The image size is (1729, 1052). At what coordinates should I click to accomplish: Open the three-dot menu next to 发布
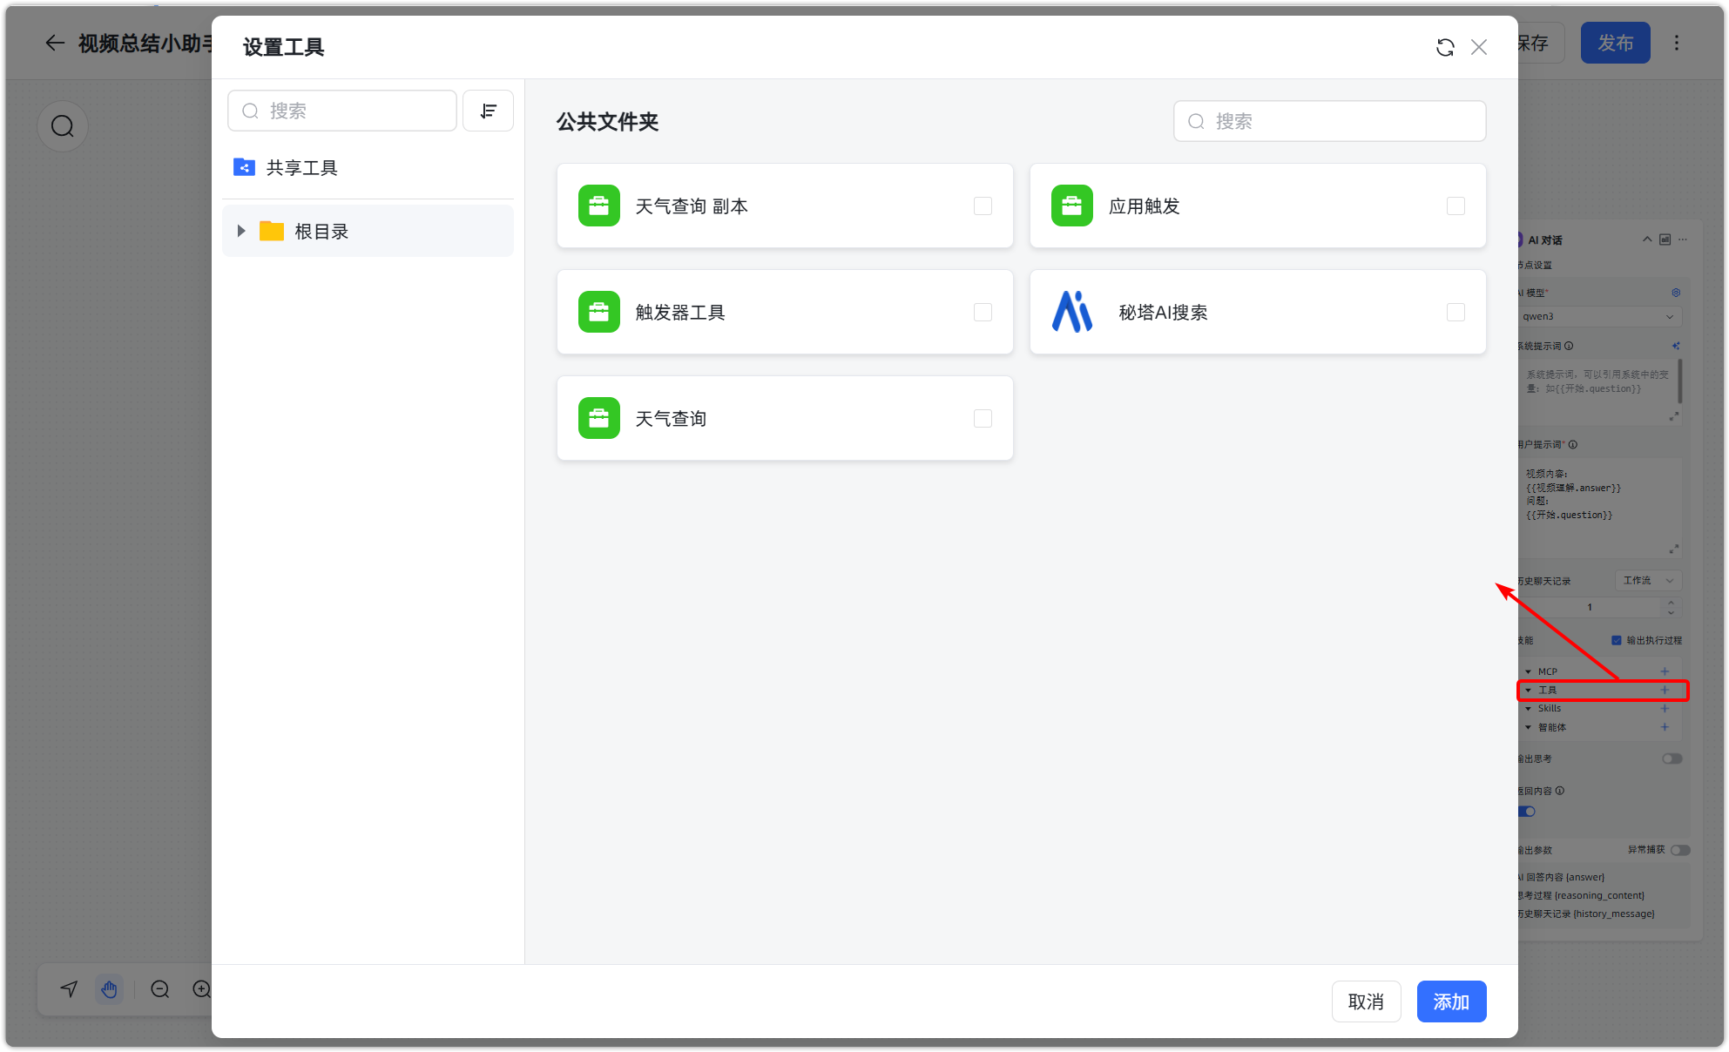(1676, 42)
